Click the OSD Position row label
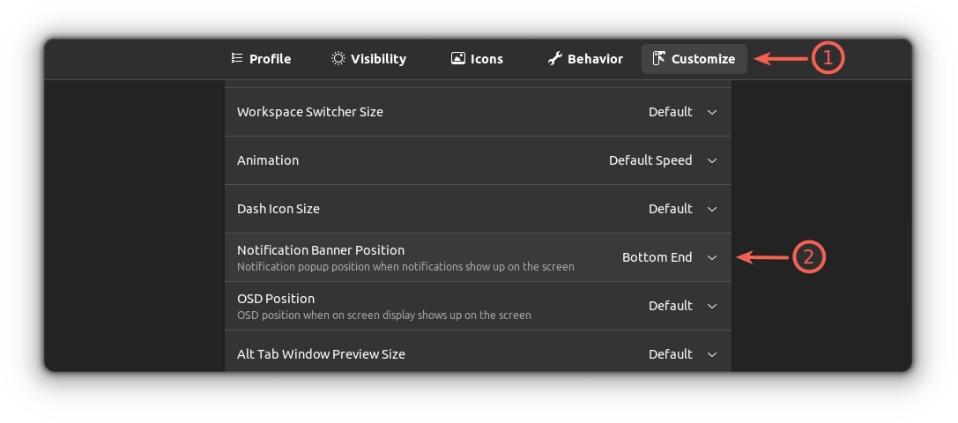The height and width of the screenshot is (423, 958). (x=276, y=299)
